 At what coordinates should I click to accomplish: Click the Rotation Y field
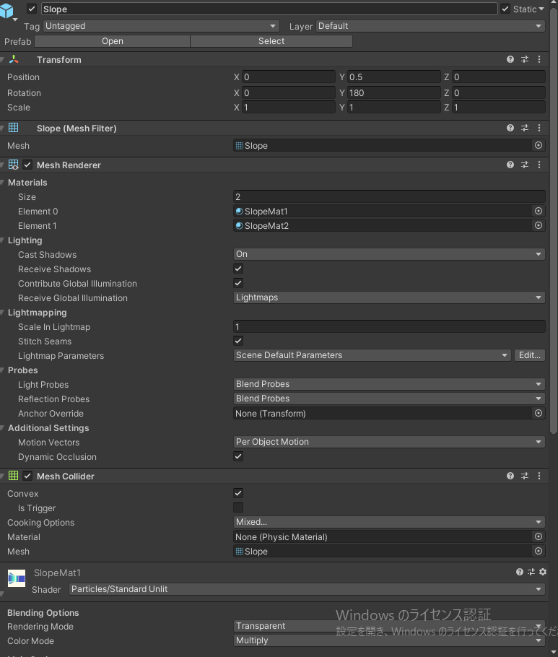pyautogui.click(x=394, y=92)
